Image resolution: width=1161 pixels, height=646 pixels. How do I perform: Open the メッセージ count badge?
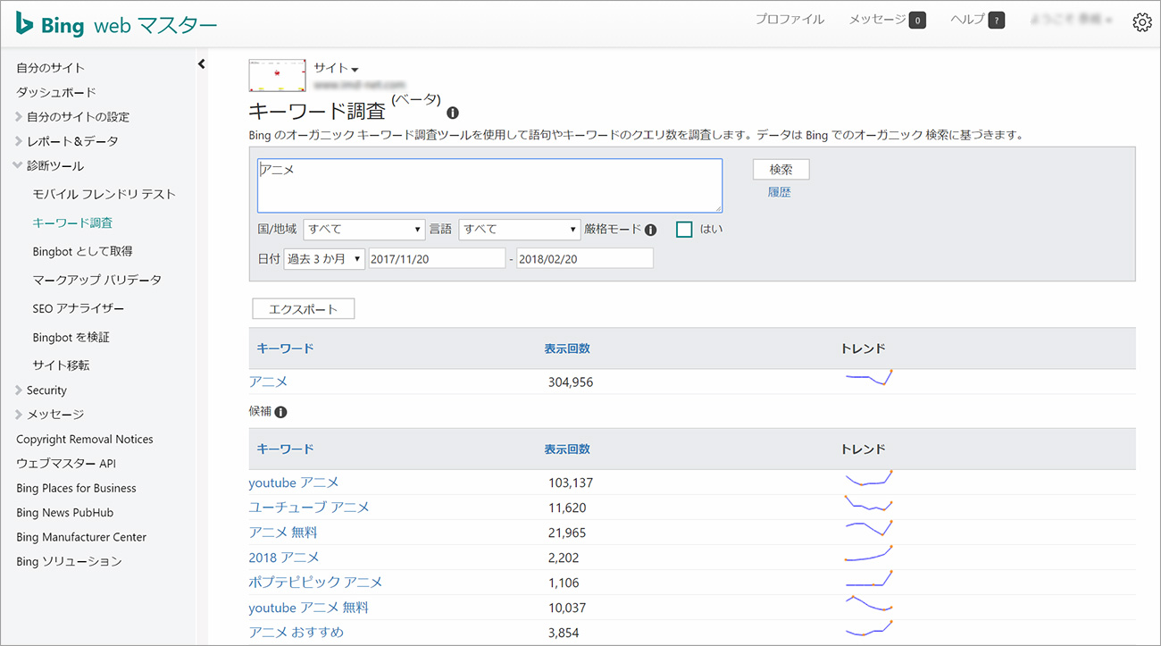tap(917, 20)
